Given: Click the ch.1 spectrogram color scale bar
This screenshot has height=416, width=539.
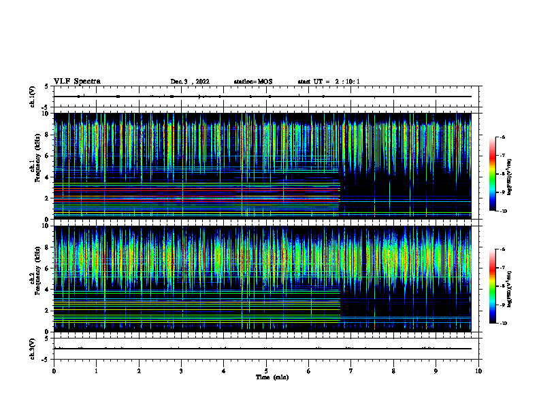Looking at the screenshot, I should [x=493, y=174].
